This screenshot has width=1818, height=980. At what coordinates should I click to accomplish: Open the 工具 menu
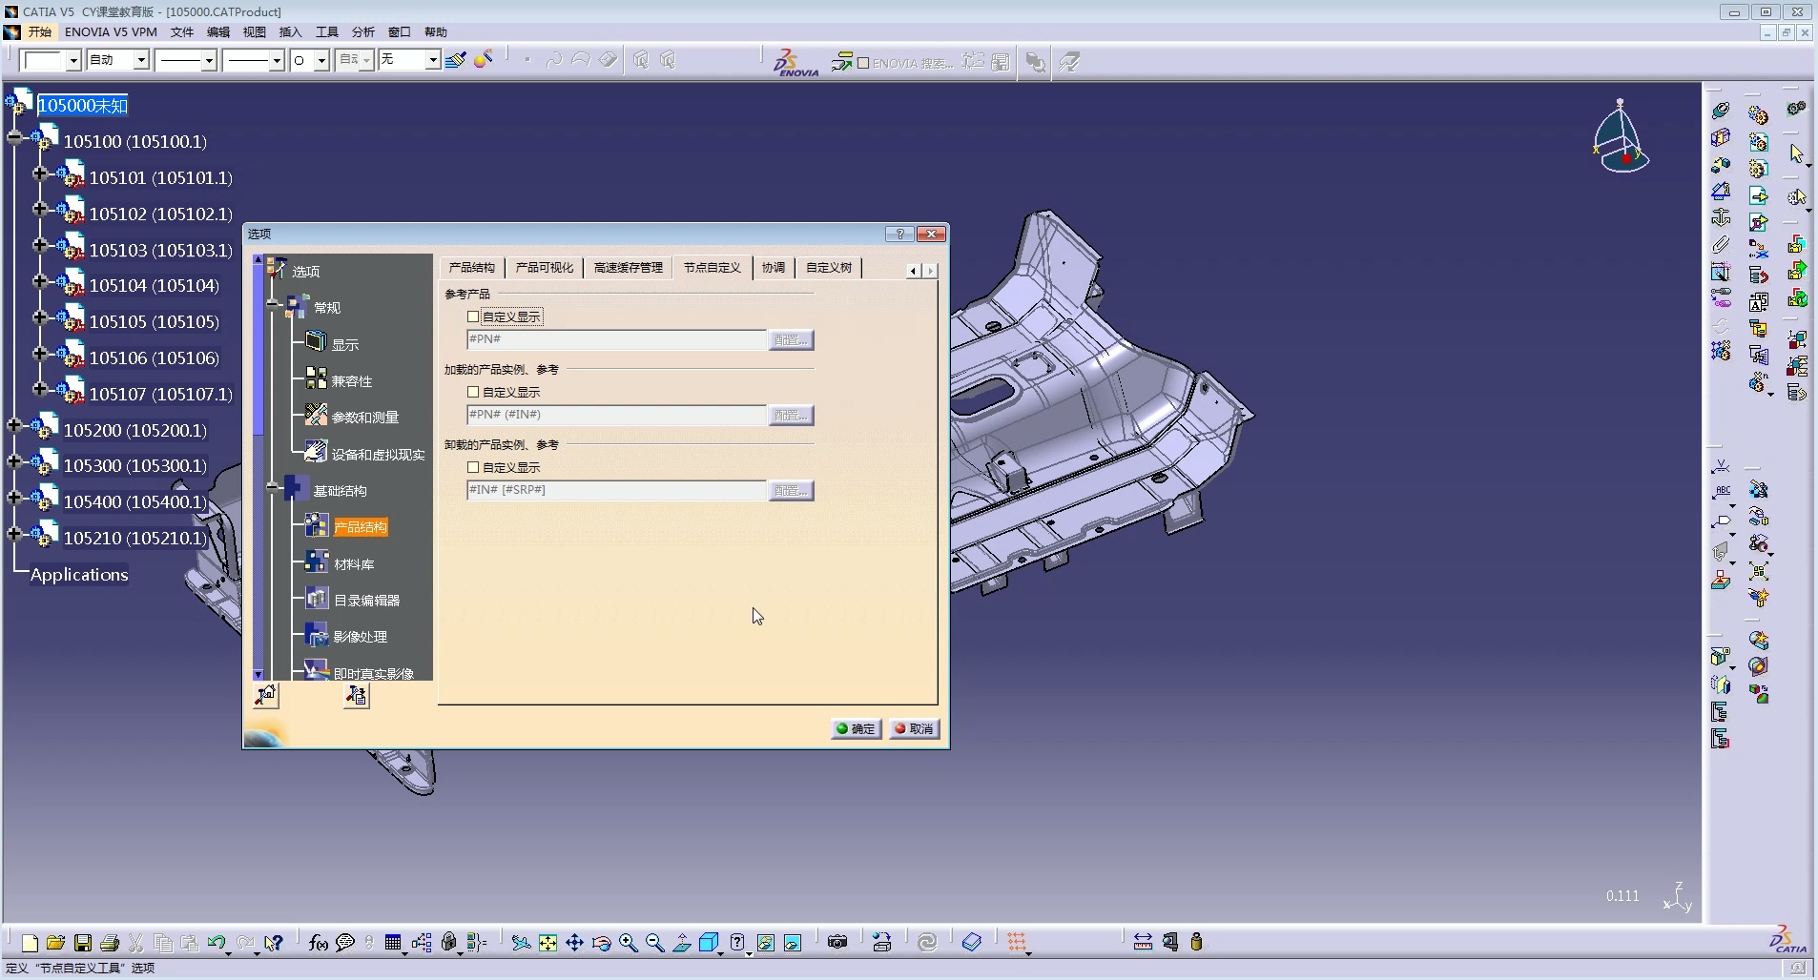coord(327,31)
